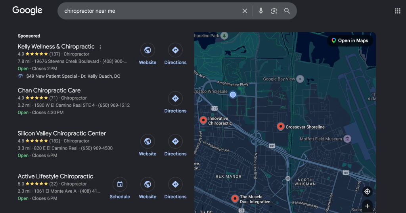The height and width of the screenshot is (213, 406).
Task: Open search by image camera icon
Action: (274, 11)
